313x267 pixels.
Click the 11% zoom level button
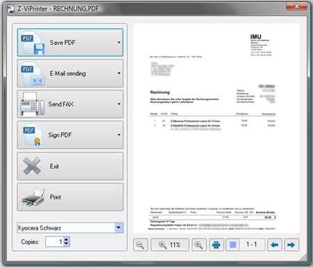(x=170, y=245)
